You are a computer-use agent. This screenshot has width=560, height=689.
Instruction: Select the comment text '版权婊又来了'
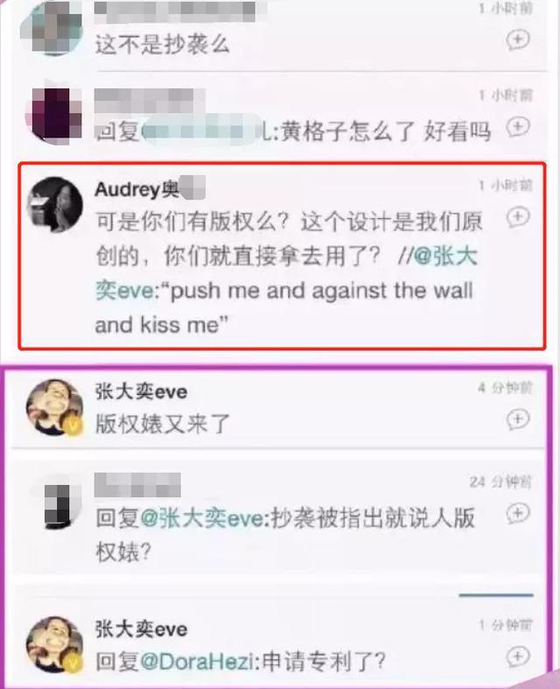click(x=163, y=424)
